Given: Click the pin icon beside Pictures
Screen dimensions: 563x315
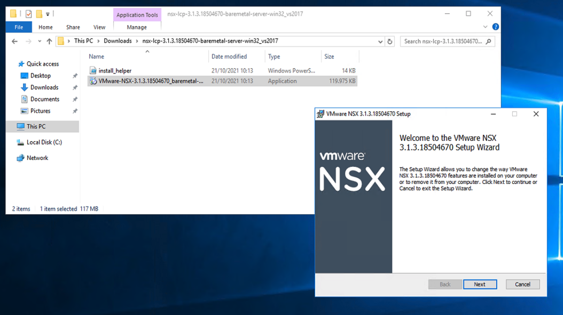Looking at the screenshot, I should [75, 111].
